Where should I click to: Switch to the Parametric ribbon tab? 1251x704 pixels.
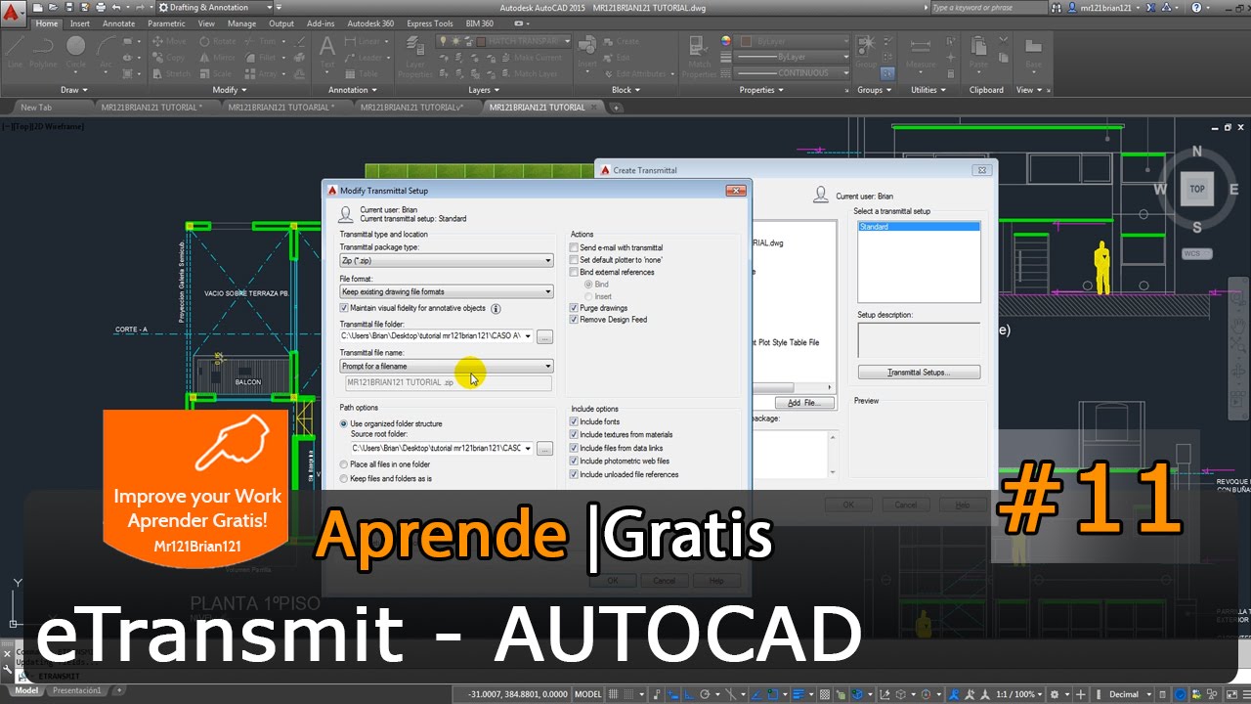tap(166, 23)
